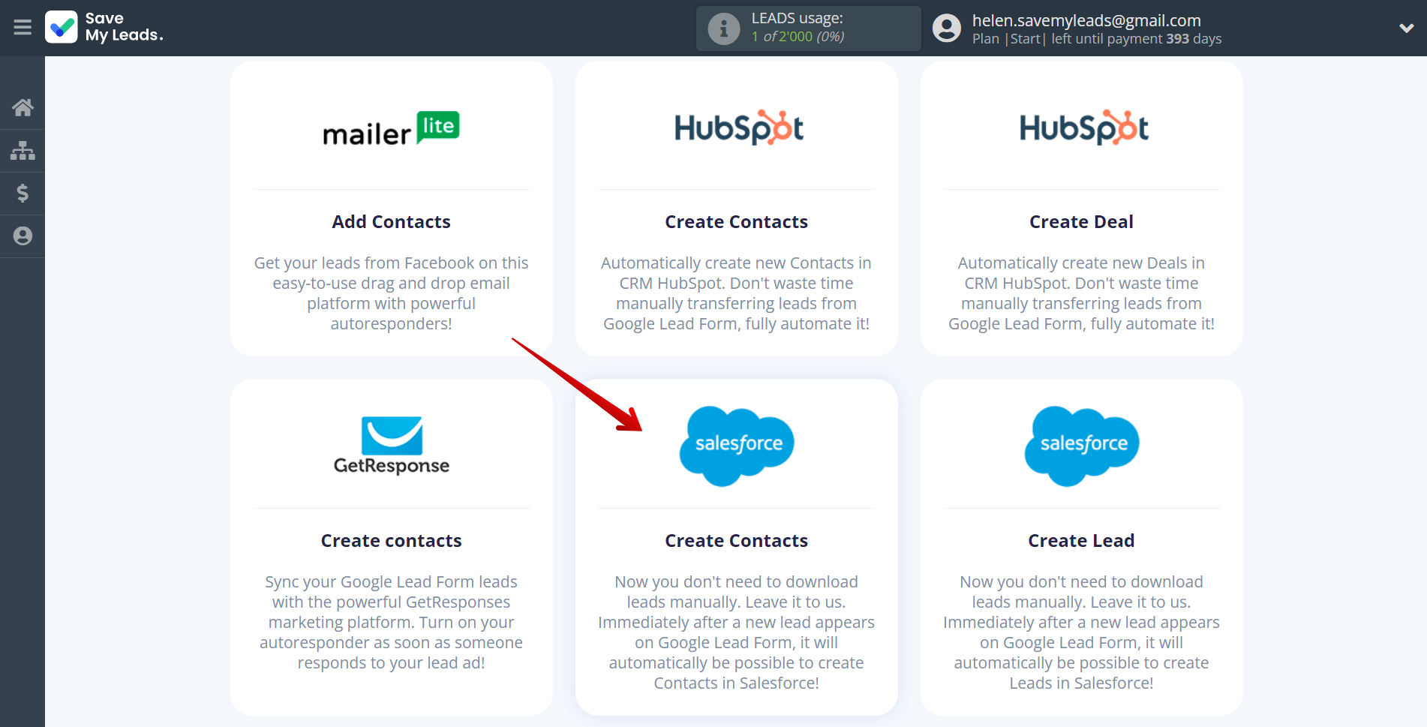Click the SaveMyLeads checkmark logo
The image size is (1427, 727).
click(x=62, y=28)
